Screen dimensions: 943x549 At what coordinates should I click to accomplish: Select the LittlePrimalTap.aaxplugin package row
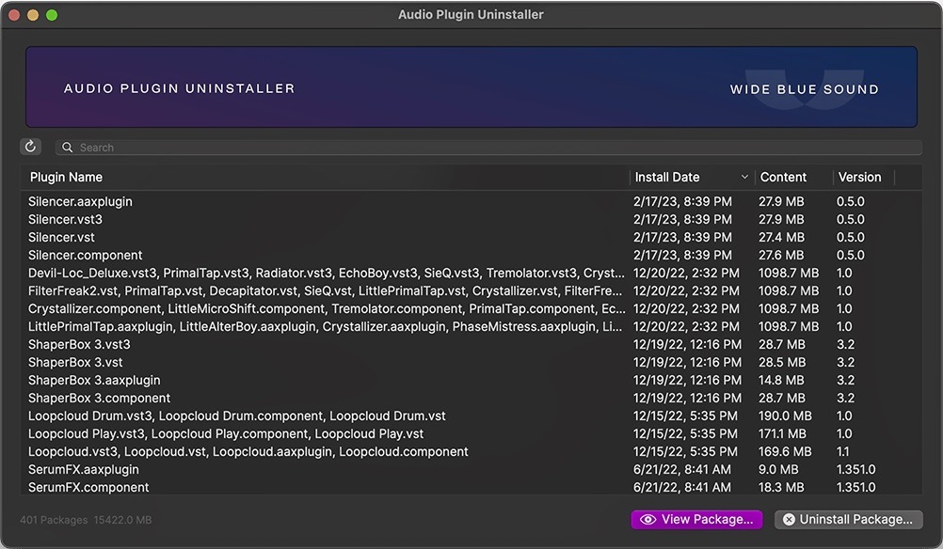click(x=471, y=327)
